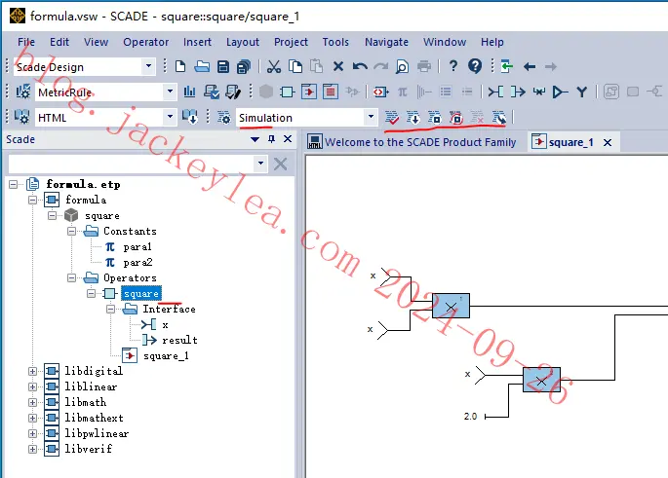Select square_1 diagram in tree

(166, 356)
